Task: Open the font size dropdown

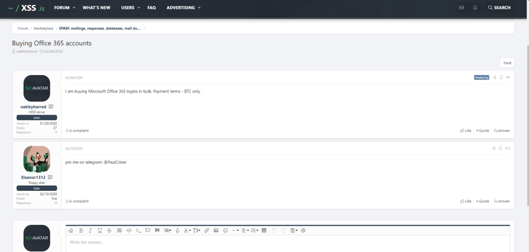Action: click(x=196, y=231)
